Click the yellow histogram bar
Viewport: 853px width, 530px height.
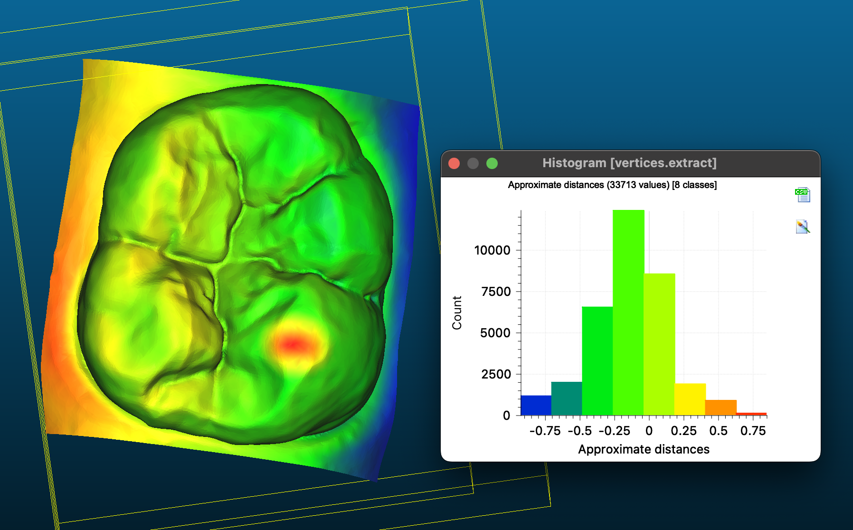(690, 399)
